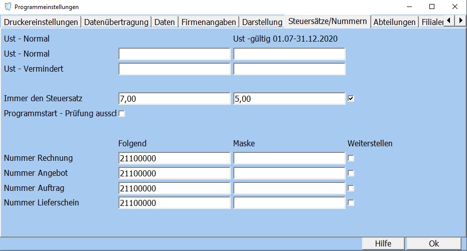The height and width of the screenshot is (251, 467).
Task: Open the Druckereinstellungen tab
Action: point(41,22)
